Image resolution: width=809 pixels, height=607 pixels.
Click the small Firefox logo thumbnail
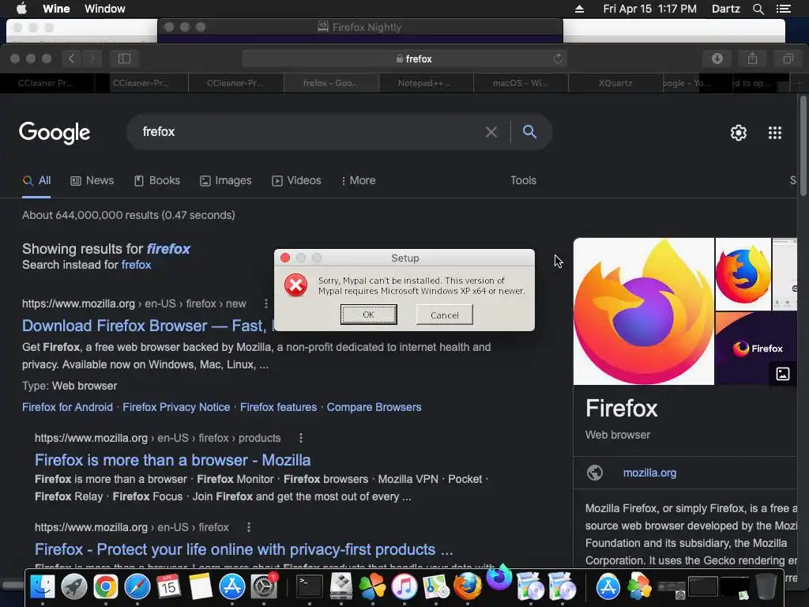click(x=743, y=274)
